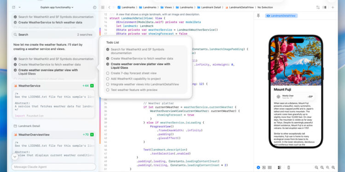
Task: Open the WeatherService file card header
Action: click(54, 86)
